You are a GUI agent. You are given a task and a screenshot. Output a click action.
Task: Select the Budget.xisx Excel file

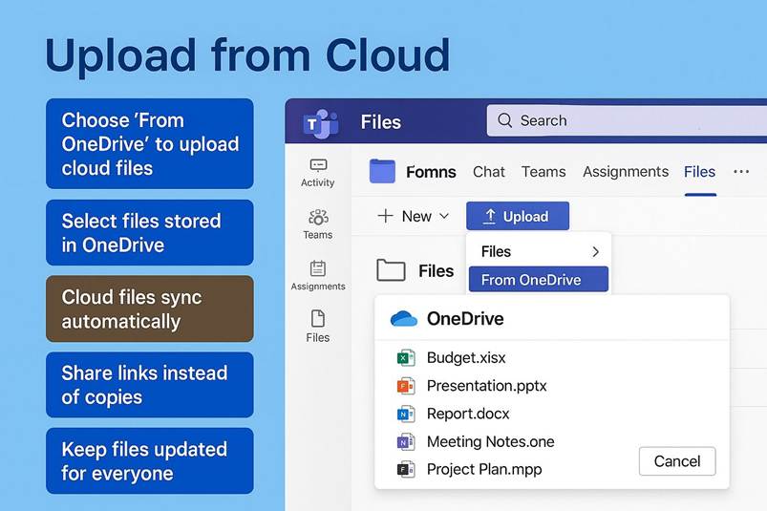pos(466,358)
